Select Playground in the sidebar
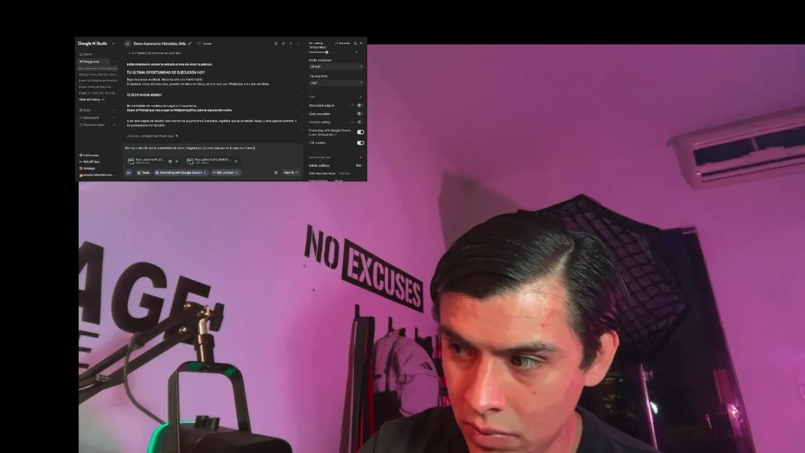The height and width of the screenshot is (453, 805). coord(92,62)
